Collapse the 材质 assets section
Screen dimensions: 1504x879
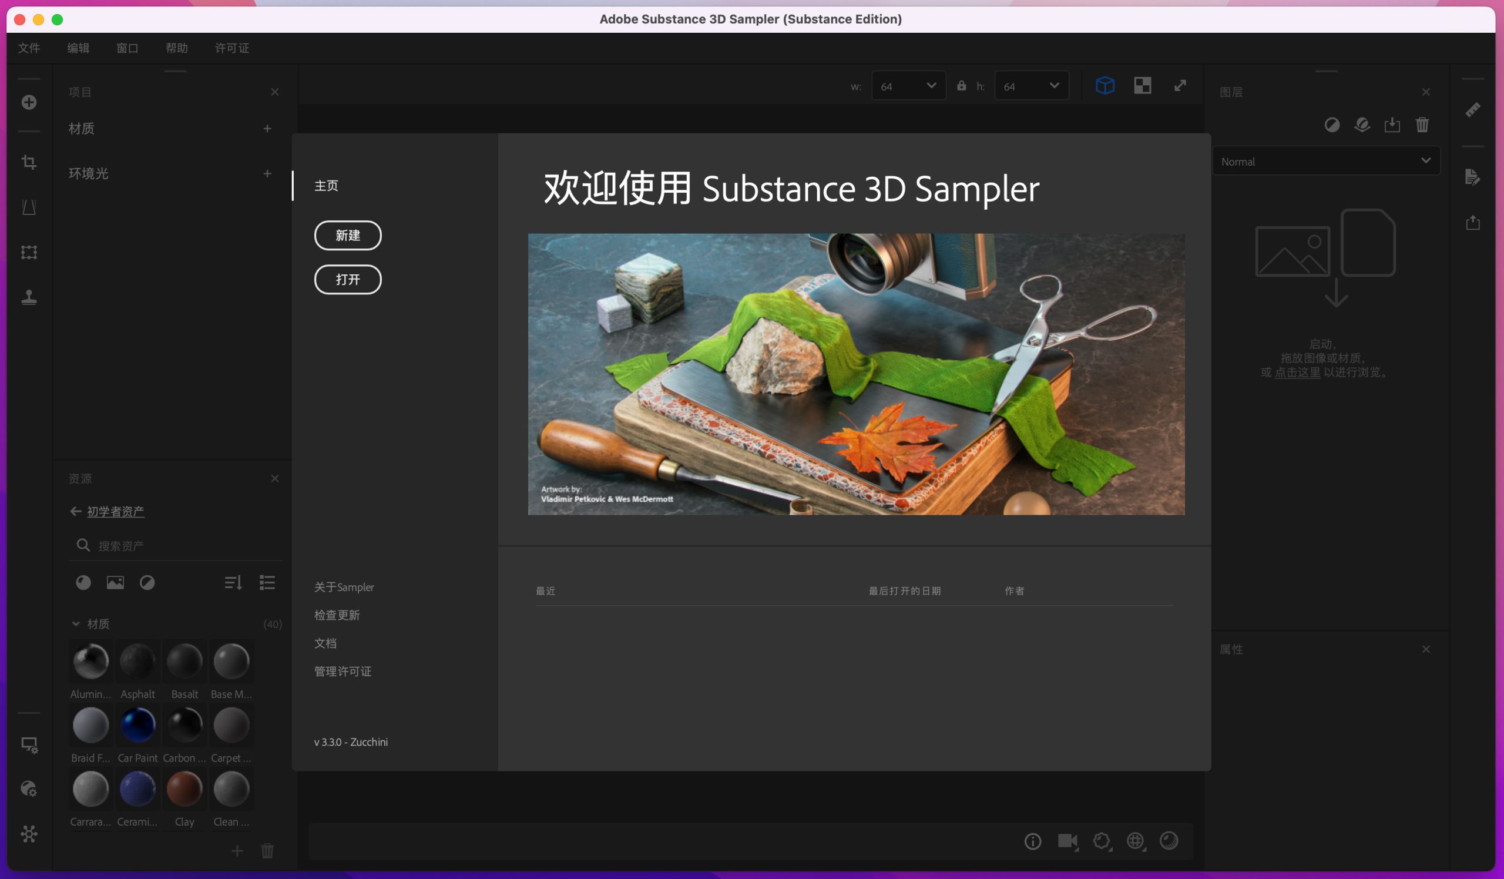76,623
